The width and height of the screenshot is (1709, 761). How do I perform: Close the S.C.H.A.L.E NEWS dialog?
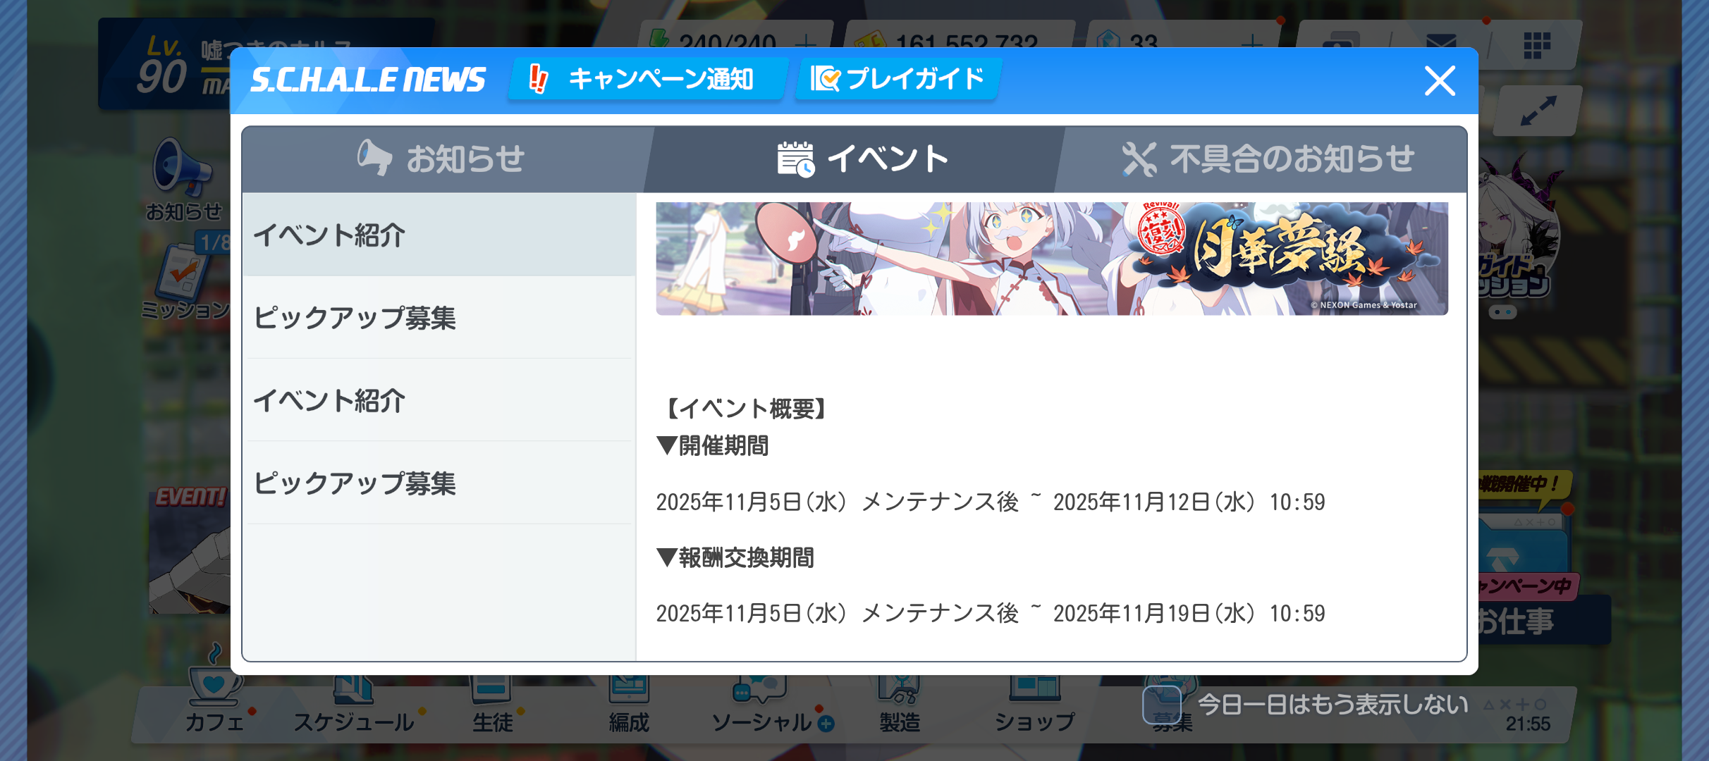point(1439,81)
